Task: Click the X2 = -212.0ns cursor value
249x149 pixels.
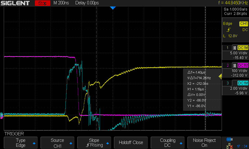Action: click(x=198, y=84)
